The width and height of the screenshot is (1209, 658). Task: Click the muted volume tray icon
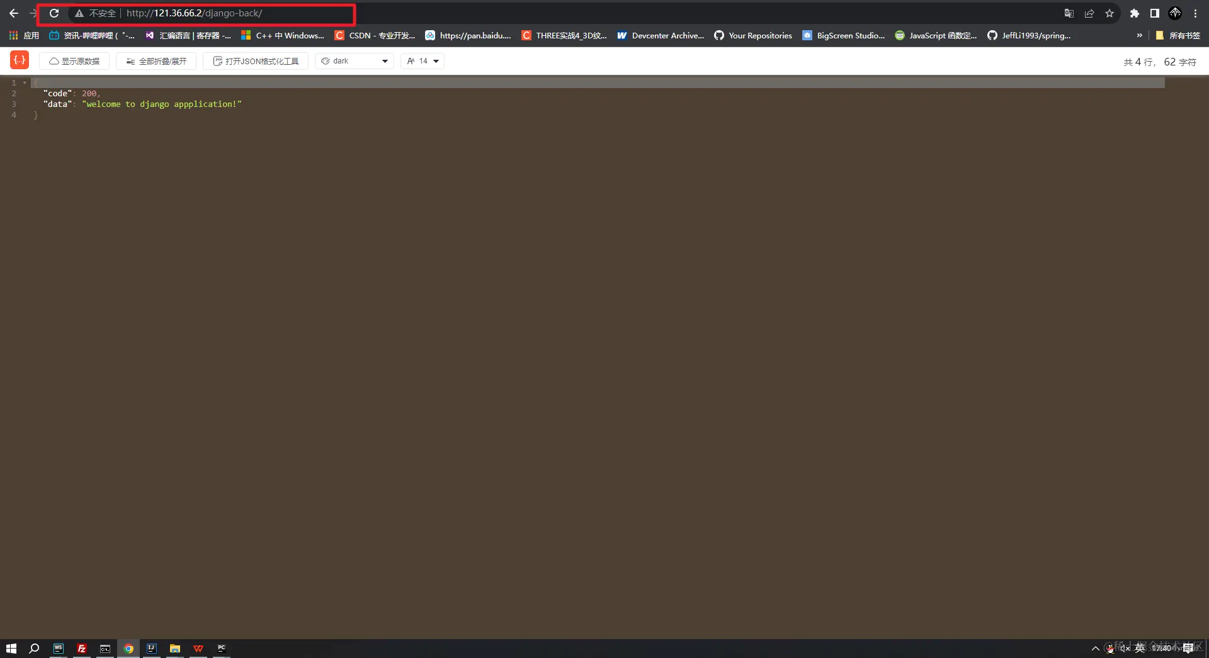tap(1125, 649)
